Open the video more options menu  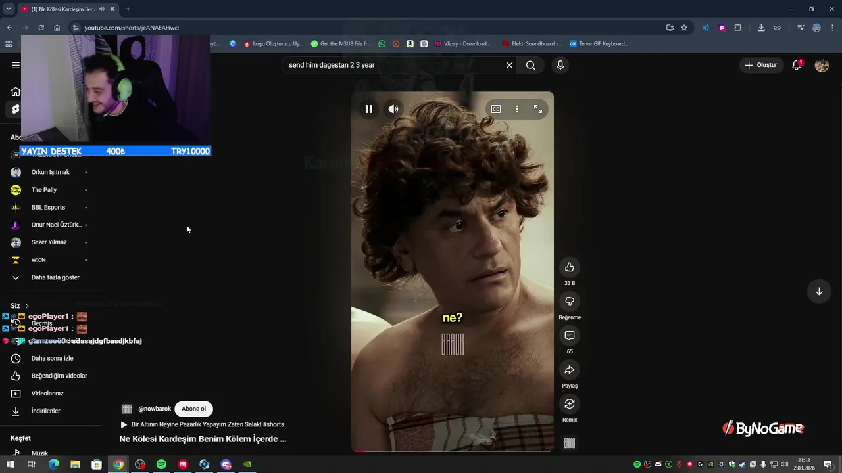tap(517, 109)
